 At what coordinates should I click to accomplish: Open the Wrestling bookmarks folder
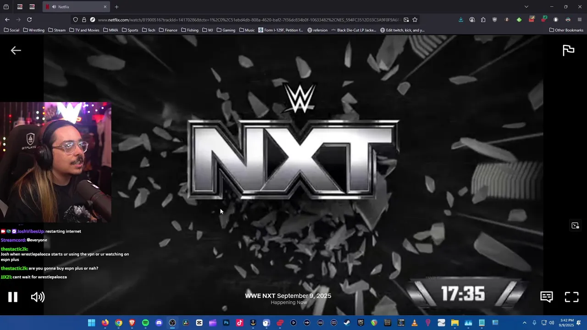click(33, 30)
